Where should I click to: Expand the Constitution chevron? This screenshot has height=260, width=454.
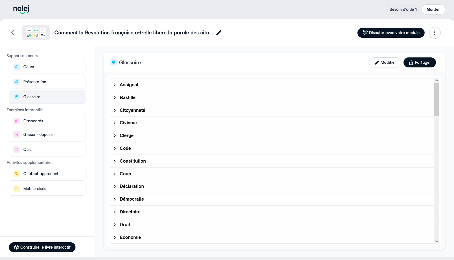115,161
